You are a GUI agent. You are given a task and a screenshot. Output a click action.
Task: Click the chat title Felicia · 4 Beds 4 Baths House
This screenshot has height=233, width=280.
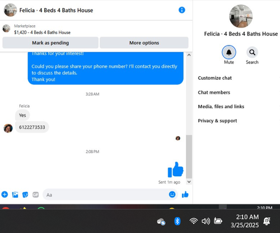[56, 10]
